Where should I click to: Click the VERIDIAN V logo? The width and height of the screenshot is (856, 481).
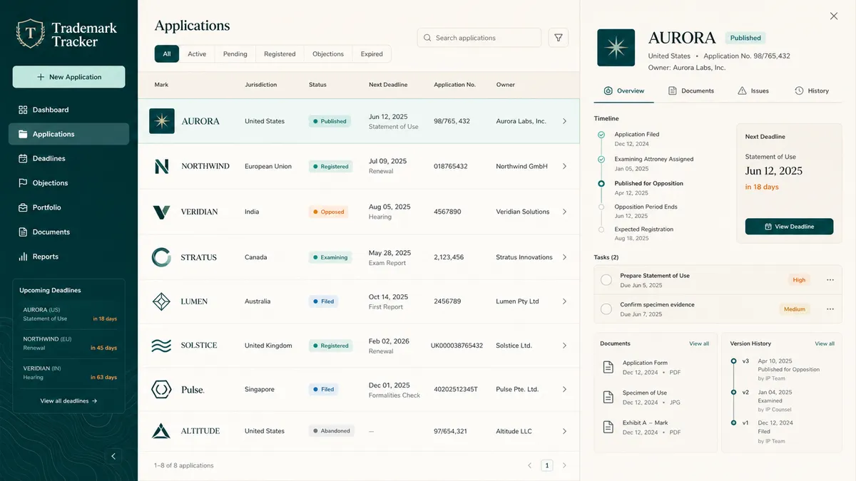(162, 212)
